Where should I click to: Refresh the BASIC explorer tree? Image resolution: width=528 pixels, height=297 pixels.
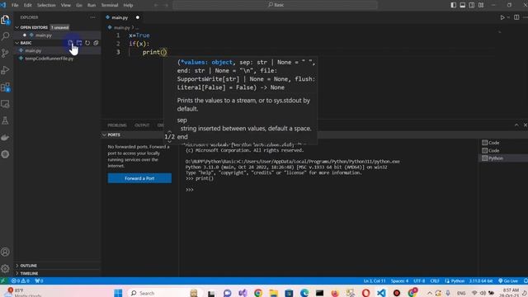coord(87,43)
